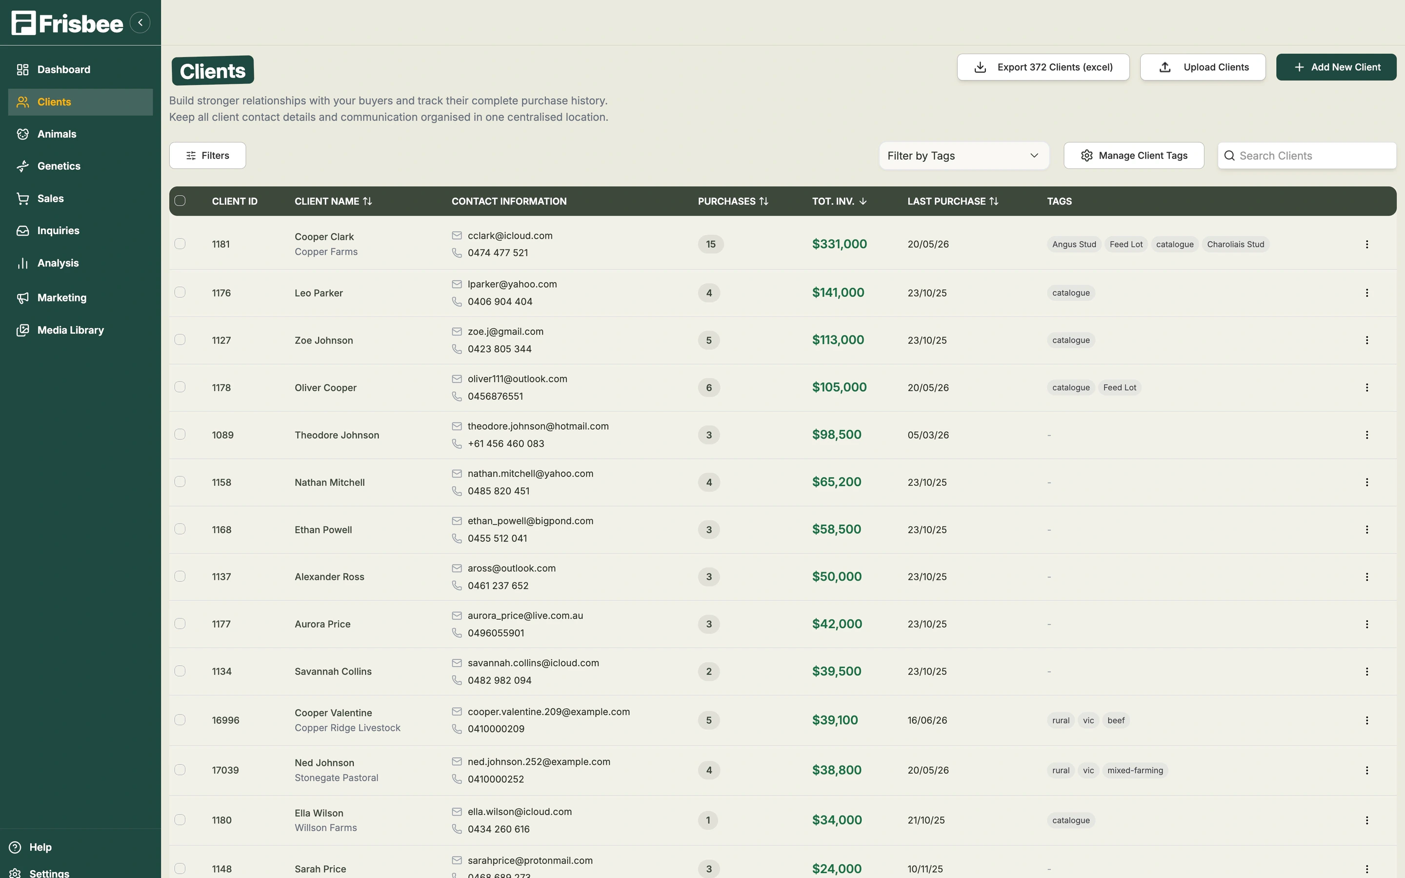Open the Filters panel
The image size is (1405, 878).
click(207, 156)
